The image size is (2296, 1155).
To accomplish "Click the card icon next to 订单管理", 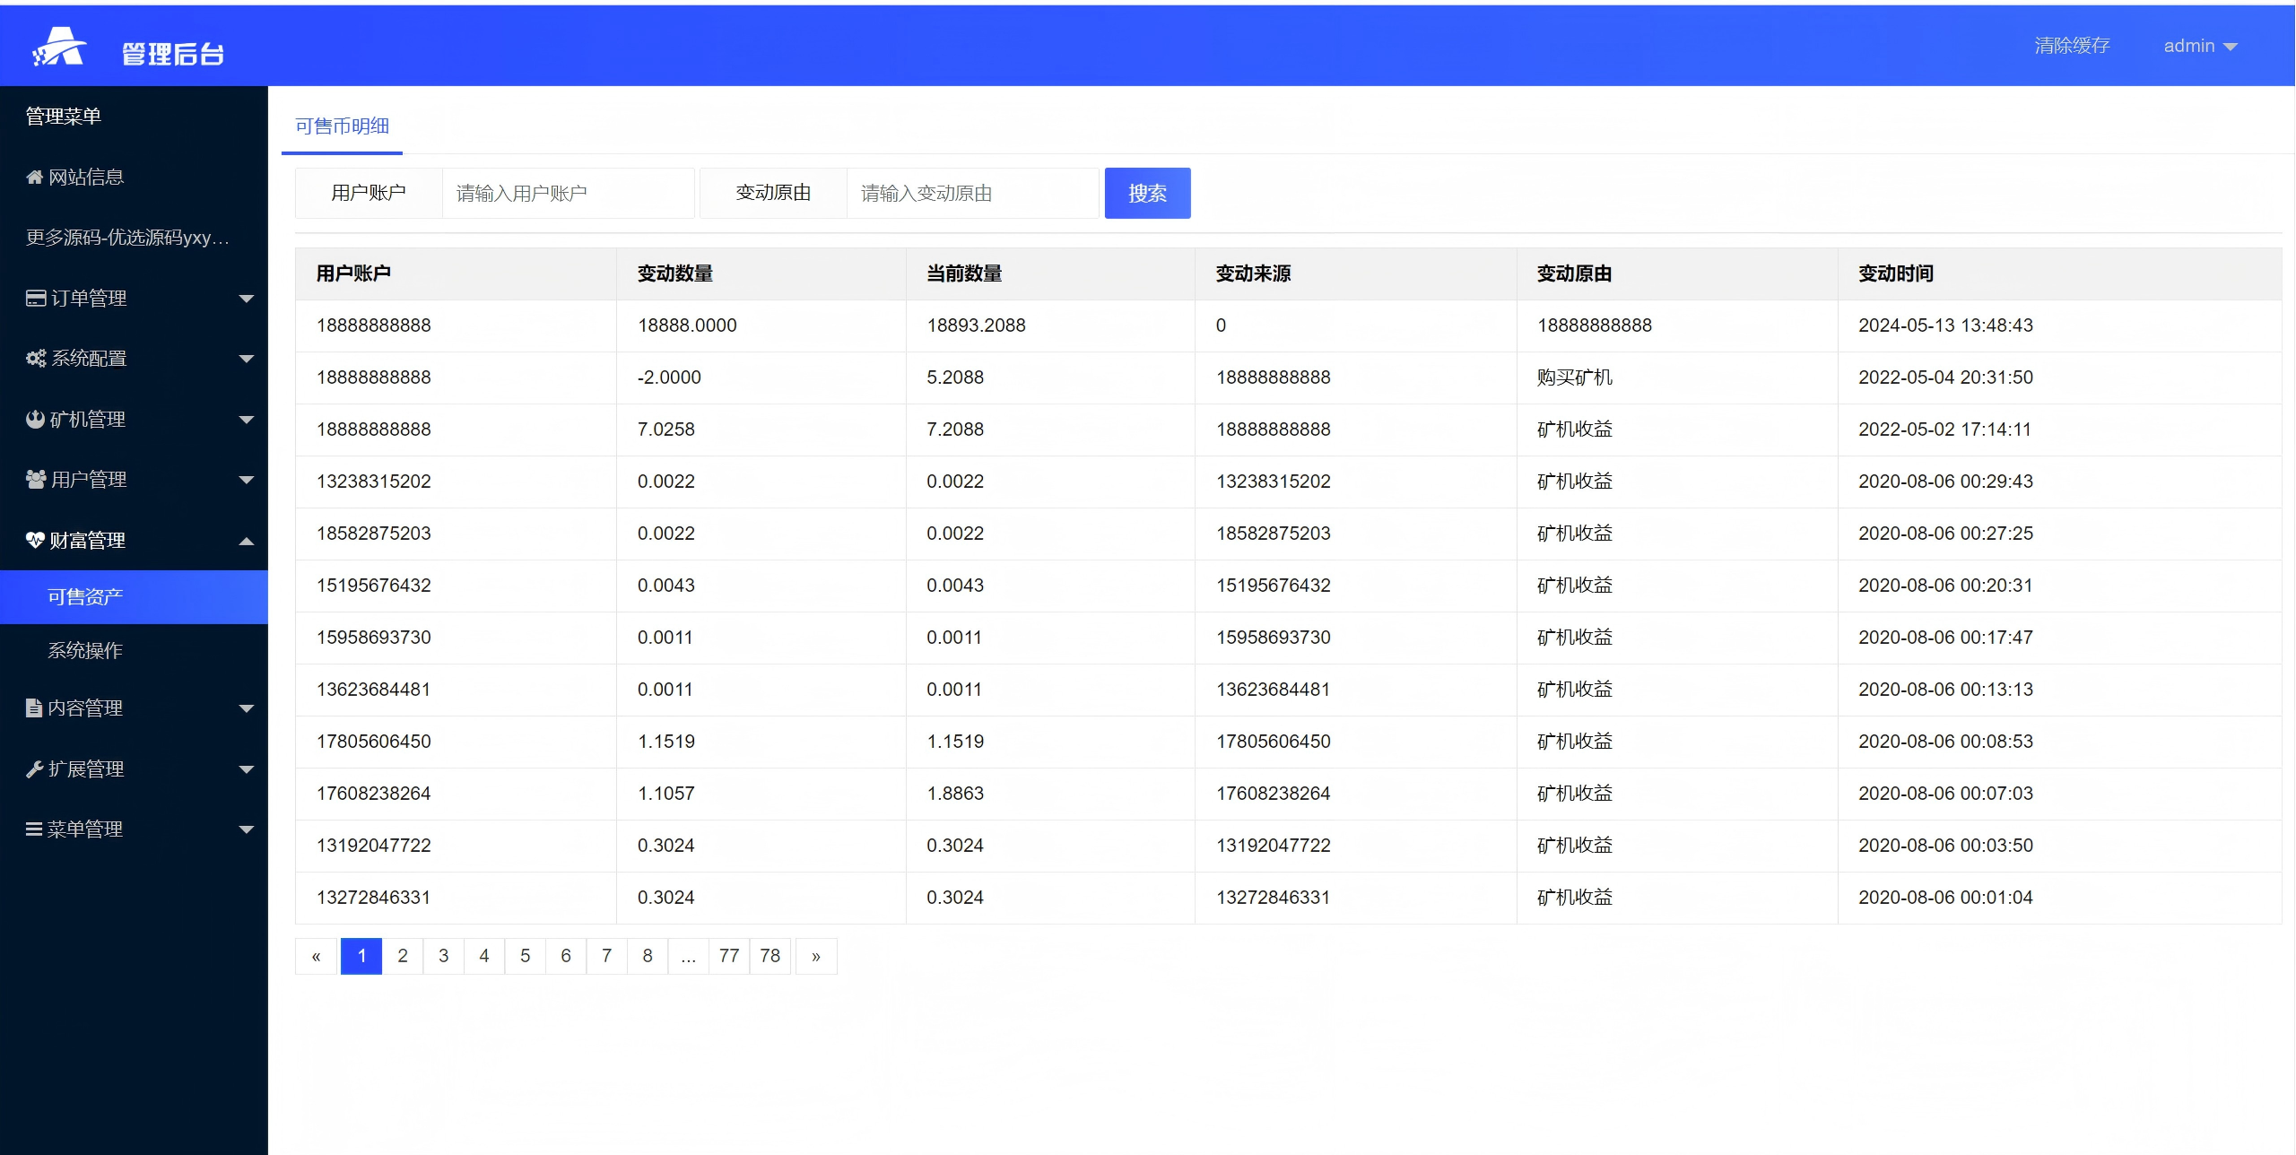I will [36, 299].
